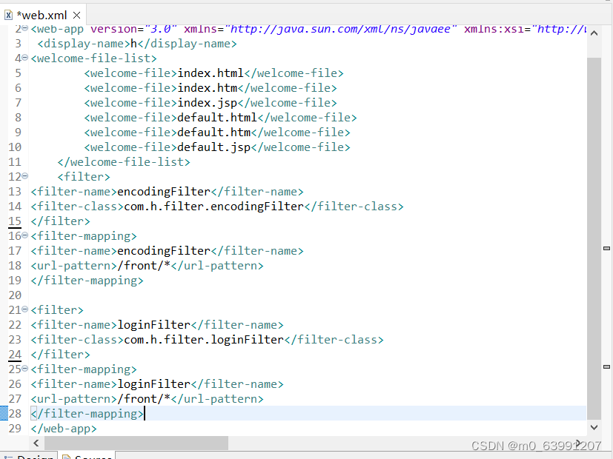The height and width of the screenshot is (459, 613).
Task: Collapse the filter fold on line 12
Action: click(x=24, y=176)
